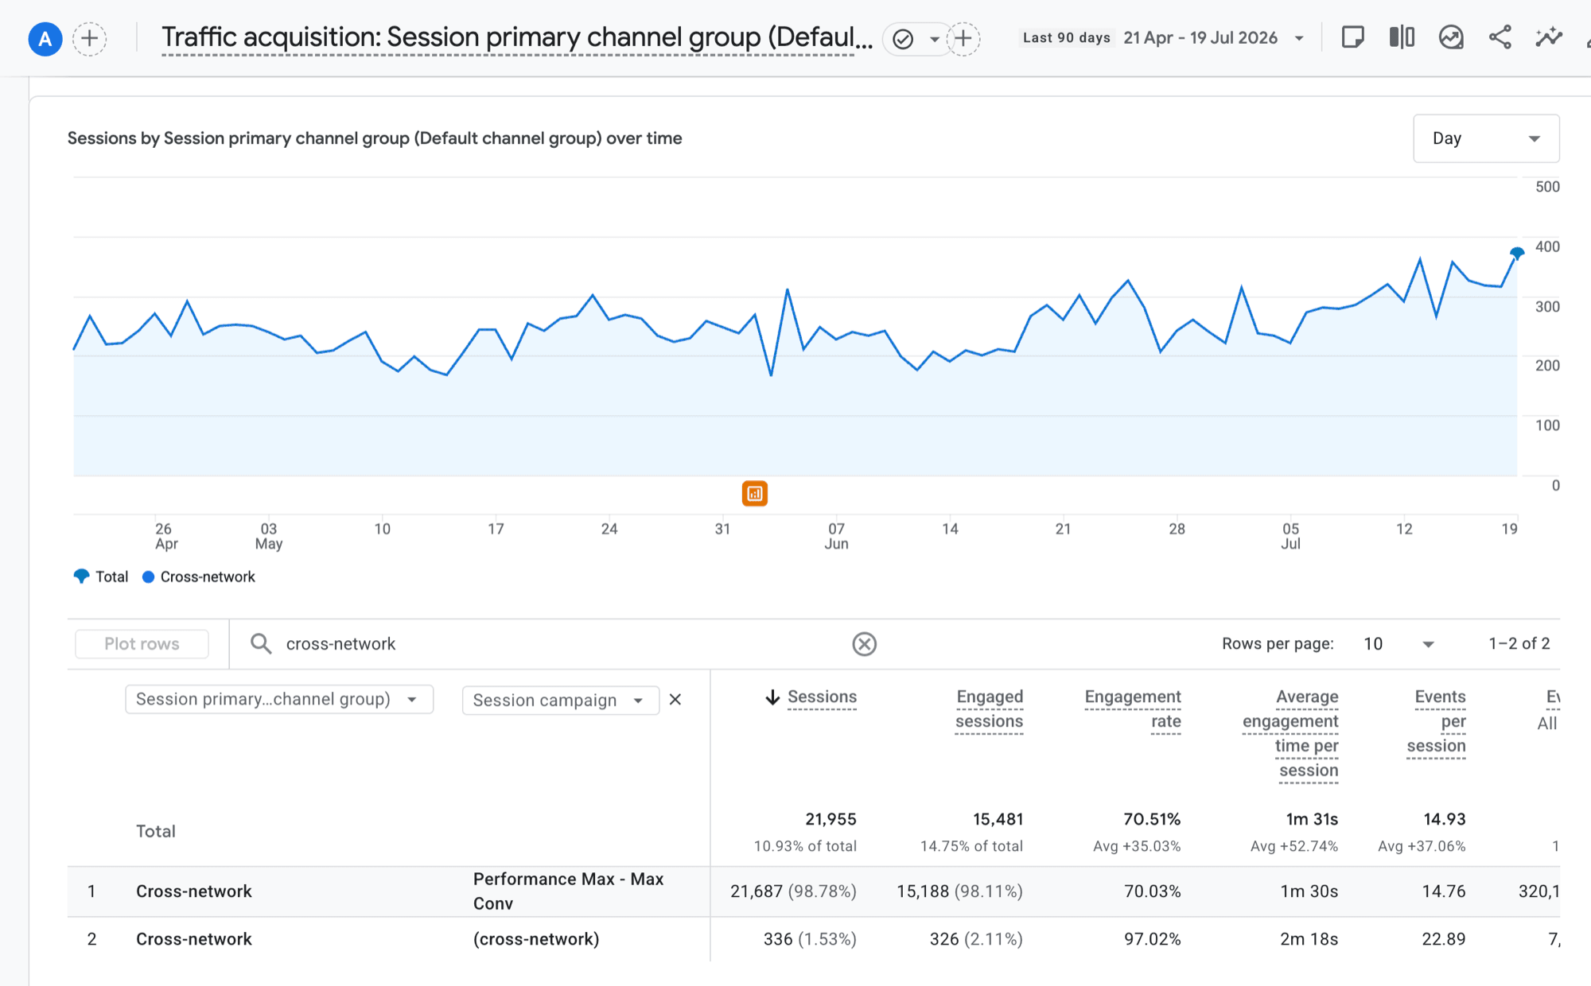Click the sort arrow beside Sessions
The width and height of the screenshot is (1591, 986).
pos(772,697)
